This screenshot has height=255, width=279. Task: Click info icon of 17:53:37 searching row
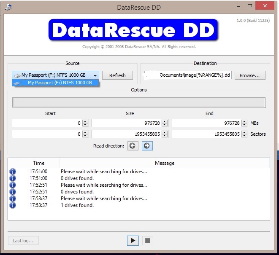[13, 199]
